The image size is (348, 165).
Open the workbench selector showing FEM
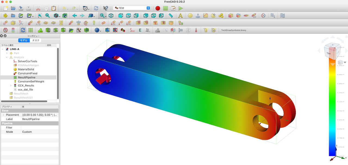pos(131,8)
